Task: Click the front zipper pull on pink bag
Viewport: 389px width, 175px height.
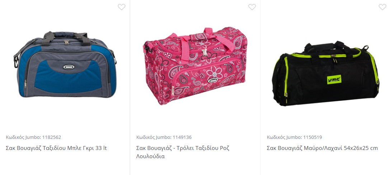Action: coord(173,91)
